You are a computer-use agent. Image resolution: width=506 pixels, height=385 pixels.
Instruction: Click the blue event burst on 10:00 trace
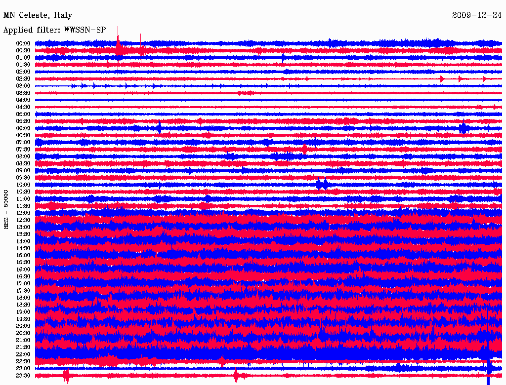(322, 184)
